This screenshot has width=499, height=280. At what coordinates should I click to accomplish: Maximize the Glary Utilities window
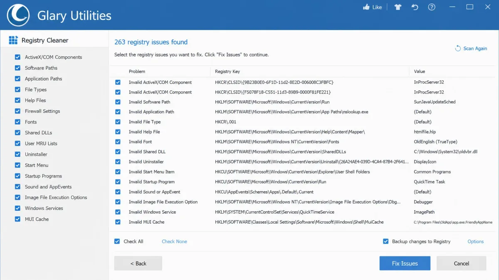[470, 7]
